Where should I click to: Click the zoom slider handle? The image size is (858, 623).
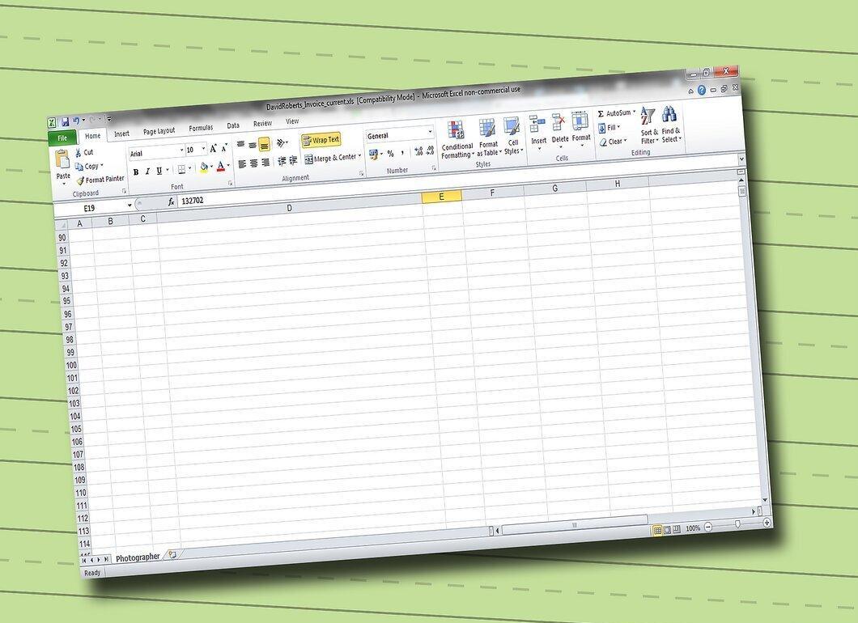(x=737, y=524)
